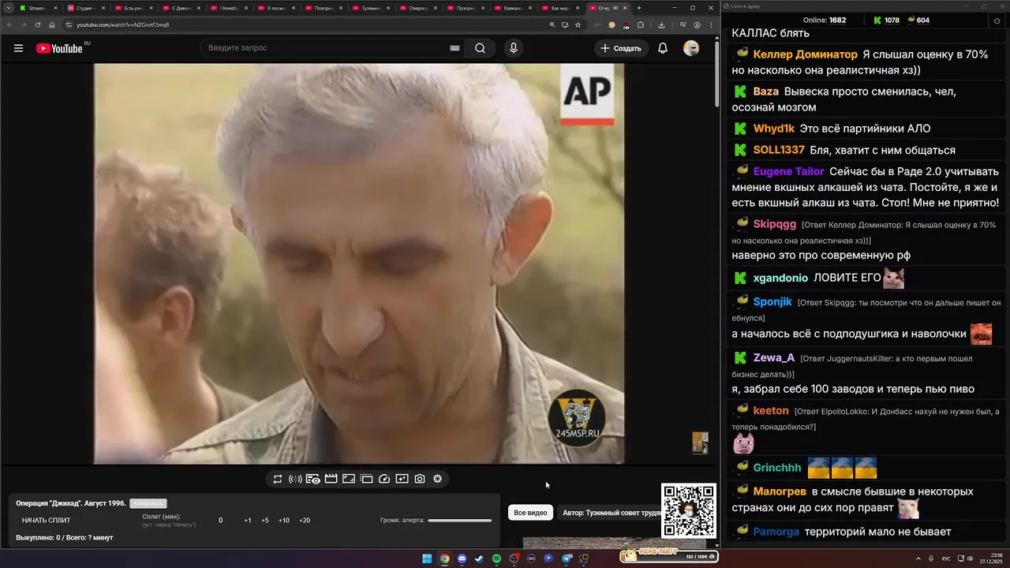Open YouTube hamburger guide menu
The height and width of the screenshot is (568, 1010).
[x=18, y=48]
